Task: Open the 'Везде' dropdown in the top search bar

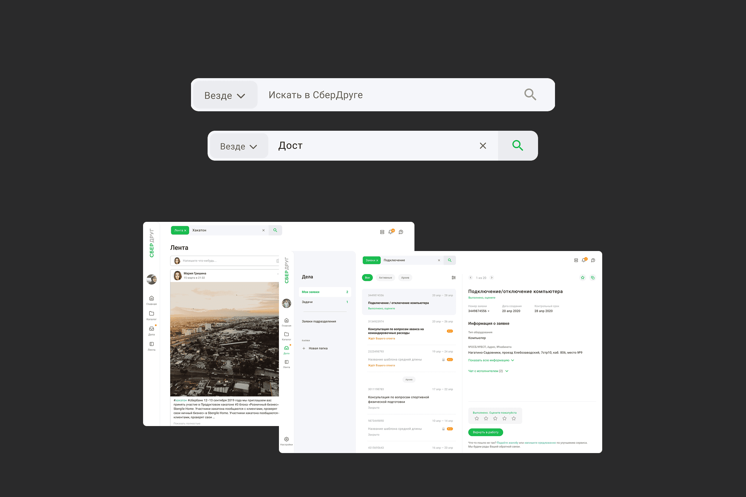Action: click(x=225, y=95)
